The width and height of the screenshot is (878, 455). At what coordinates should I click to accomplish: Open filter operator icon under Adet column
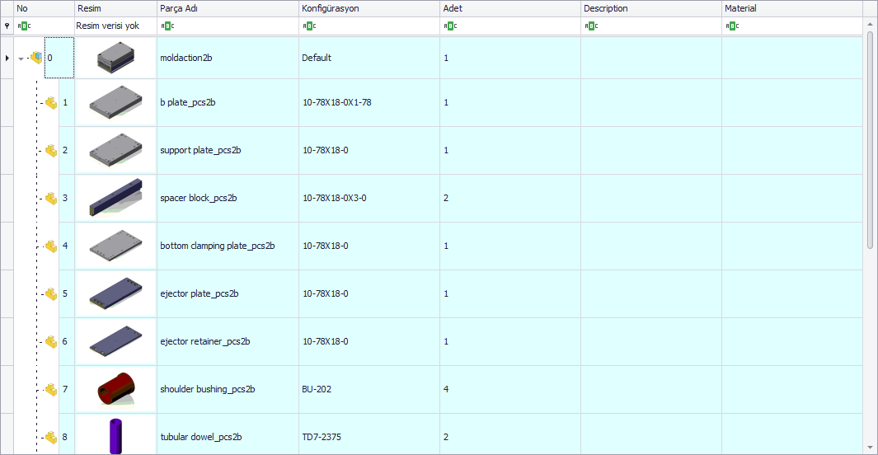point(450,26)
